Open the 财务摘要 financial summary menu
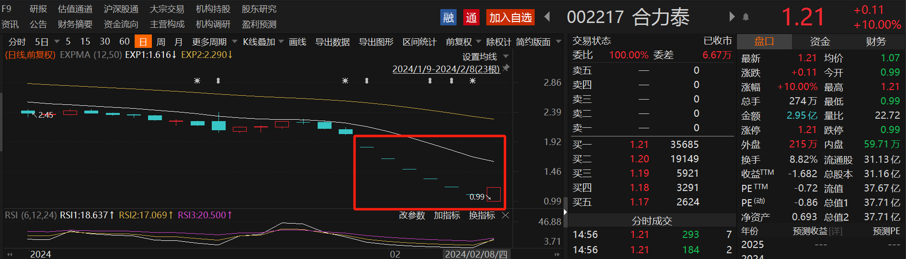906x259 pixels. [75, 24]
